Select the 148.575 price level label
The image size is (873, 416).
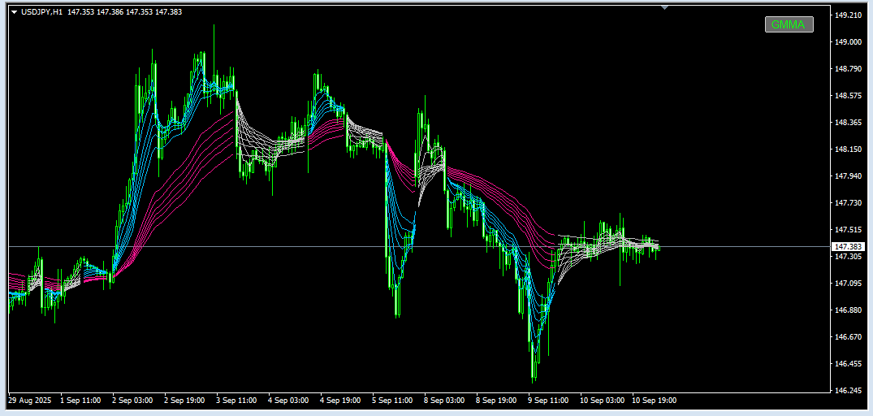[x=847, y=96]
